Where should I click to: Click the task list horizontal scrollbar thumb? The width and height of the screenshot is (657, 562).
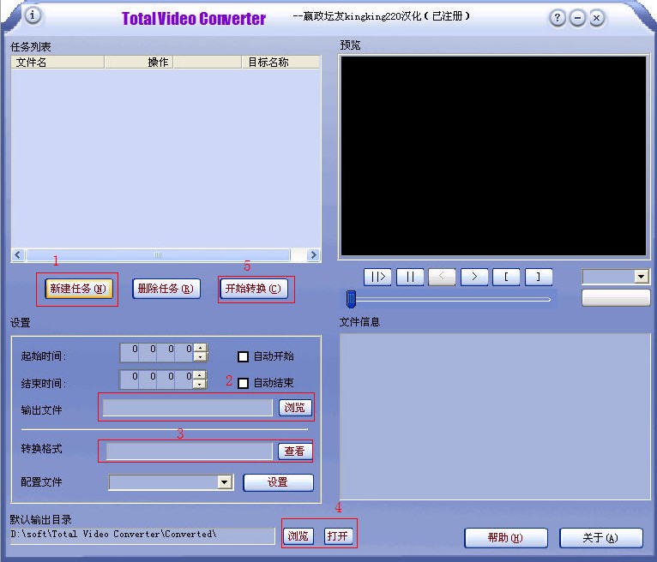(x=158, y=254)
